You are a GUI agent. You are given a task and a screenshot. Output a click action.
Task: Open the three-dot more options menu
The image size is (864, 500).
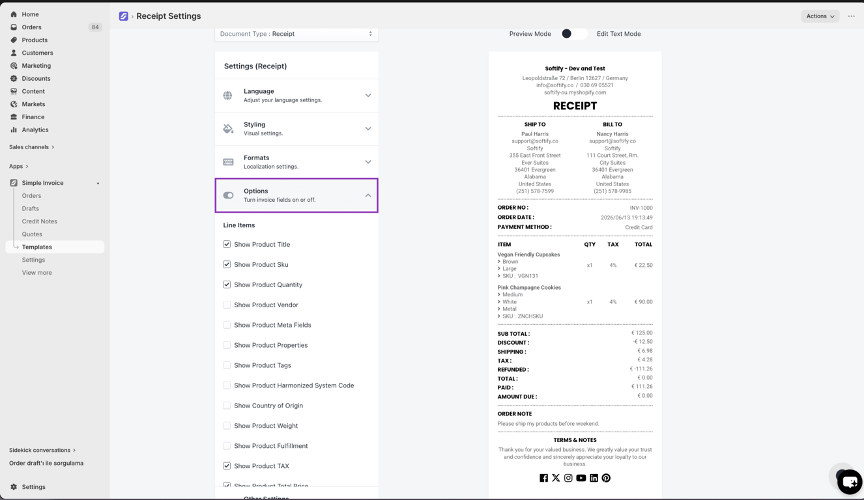852,16
